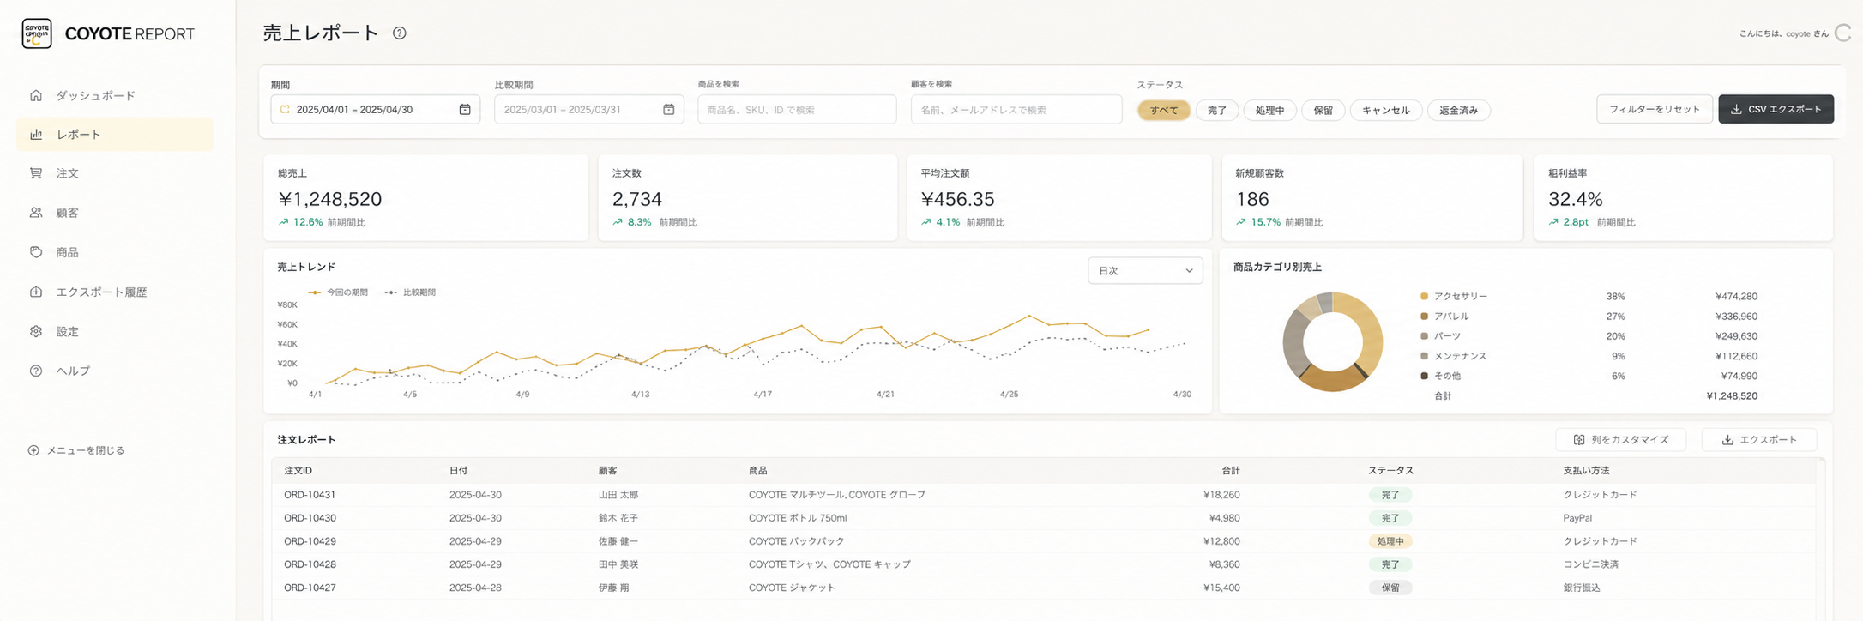Click the COYOTE REPORT logo icon
Screen dimensions: 1863x621
coord(37,33)
